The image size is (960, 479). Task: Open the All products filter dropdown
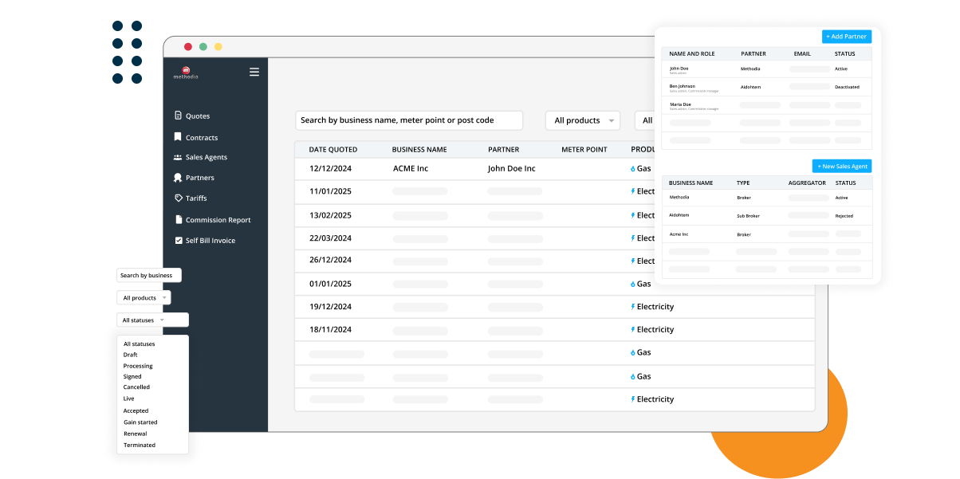point(583,120)
